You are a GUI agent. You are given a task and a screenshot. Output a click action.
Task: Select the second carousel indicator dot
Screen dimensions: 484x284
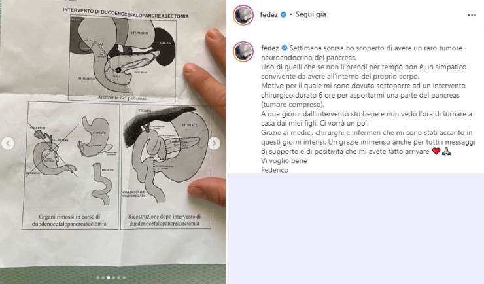click(x=103, y=278)
